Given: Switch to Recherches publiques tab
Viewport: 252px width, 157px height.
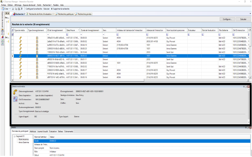Looking at the screenshot, I should tap(64, 14).
